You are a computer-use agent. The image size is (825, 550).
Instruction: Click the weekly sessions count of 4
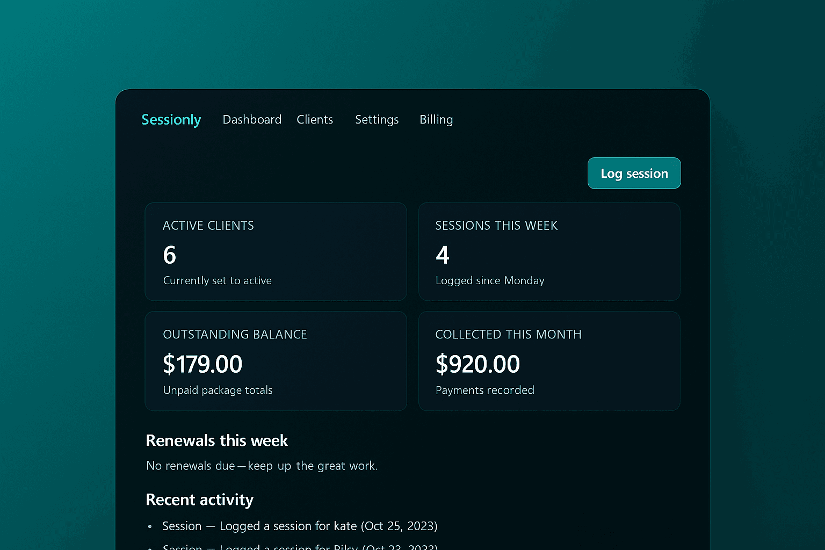(442, 255)
